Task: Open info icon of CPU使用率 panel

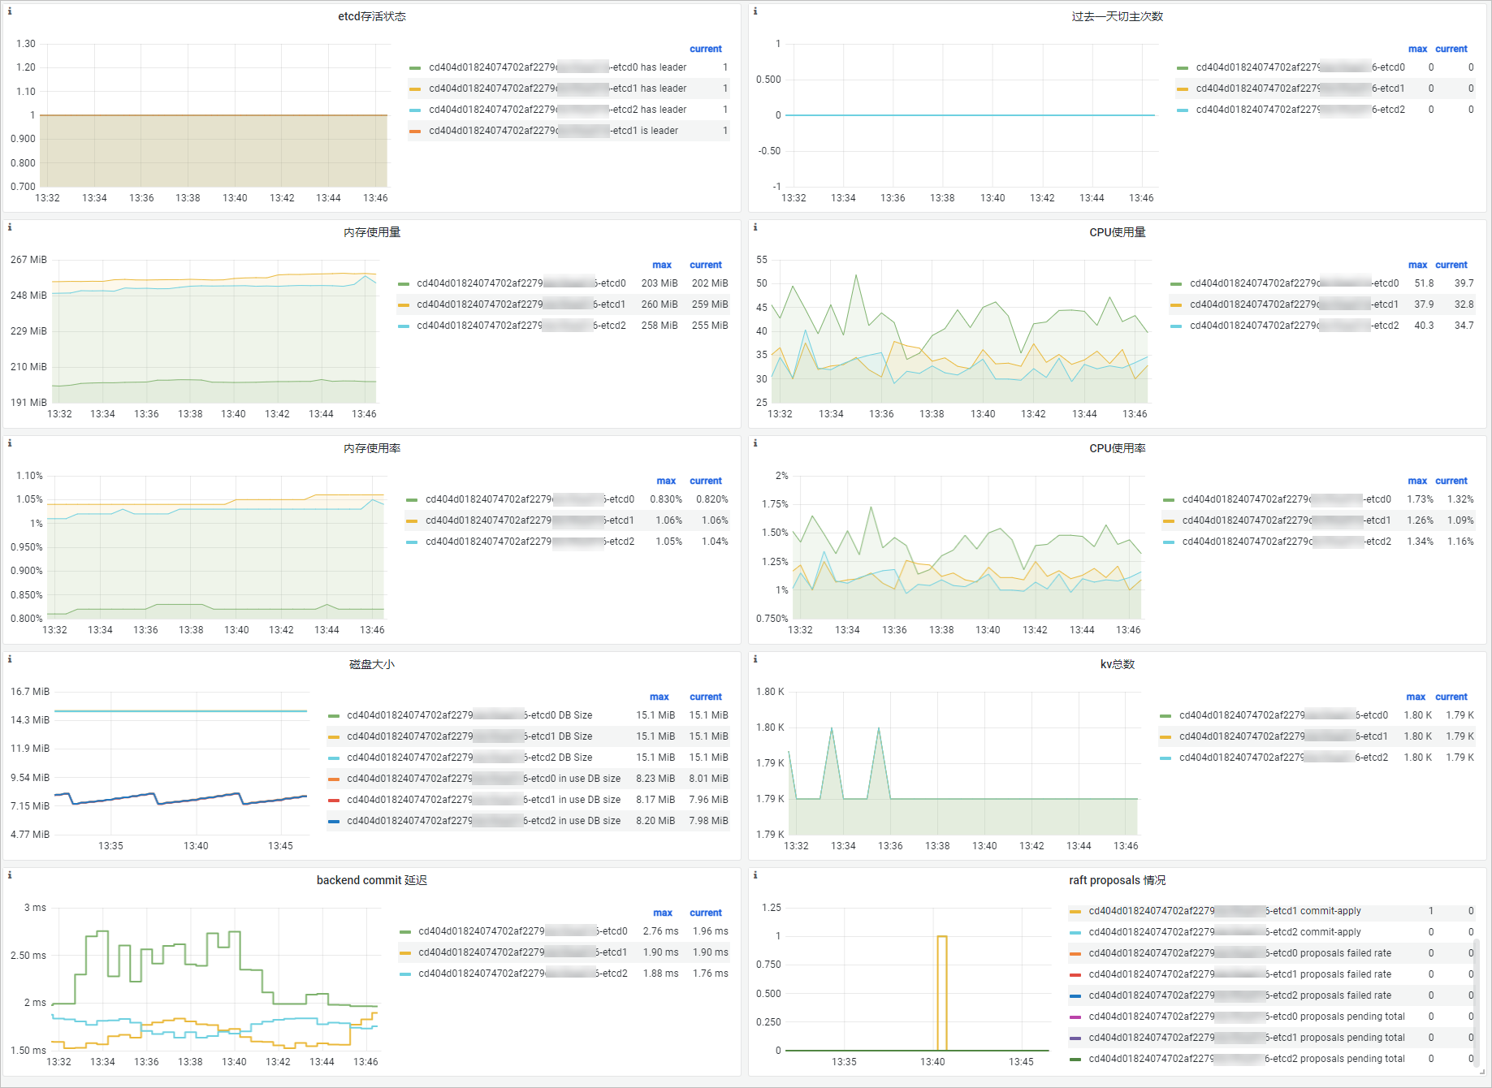Action: [x=755, y=443]
